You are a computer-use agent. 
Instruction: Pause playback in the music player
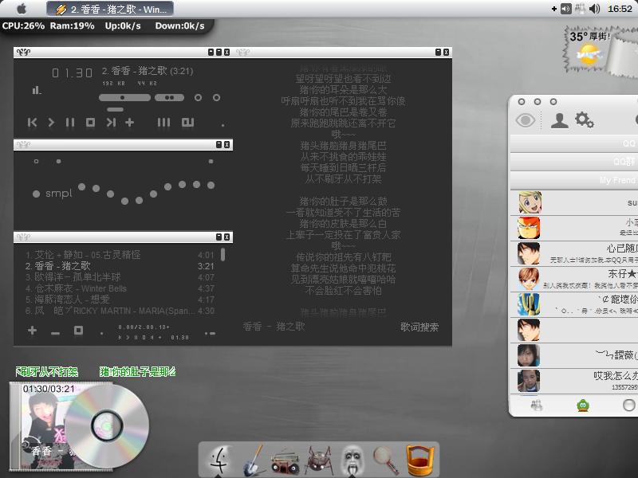(x=70, y=123)
